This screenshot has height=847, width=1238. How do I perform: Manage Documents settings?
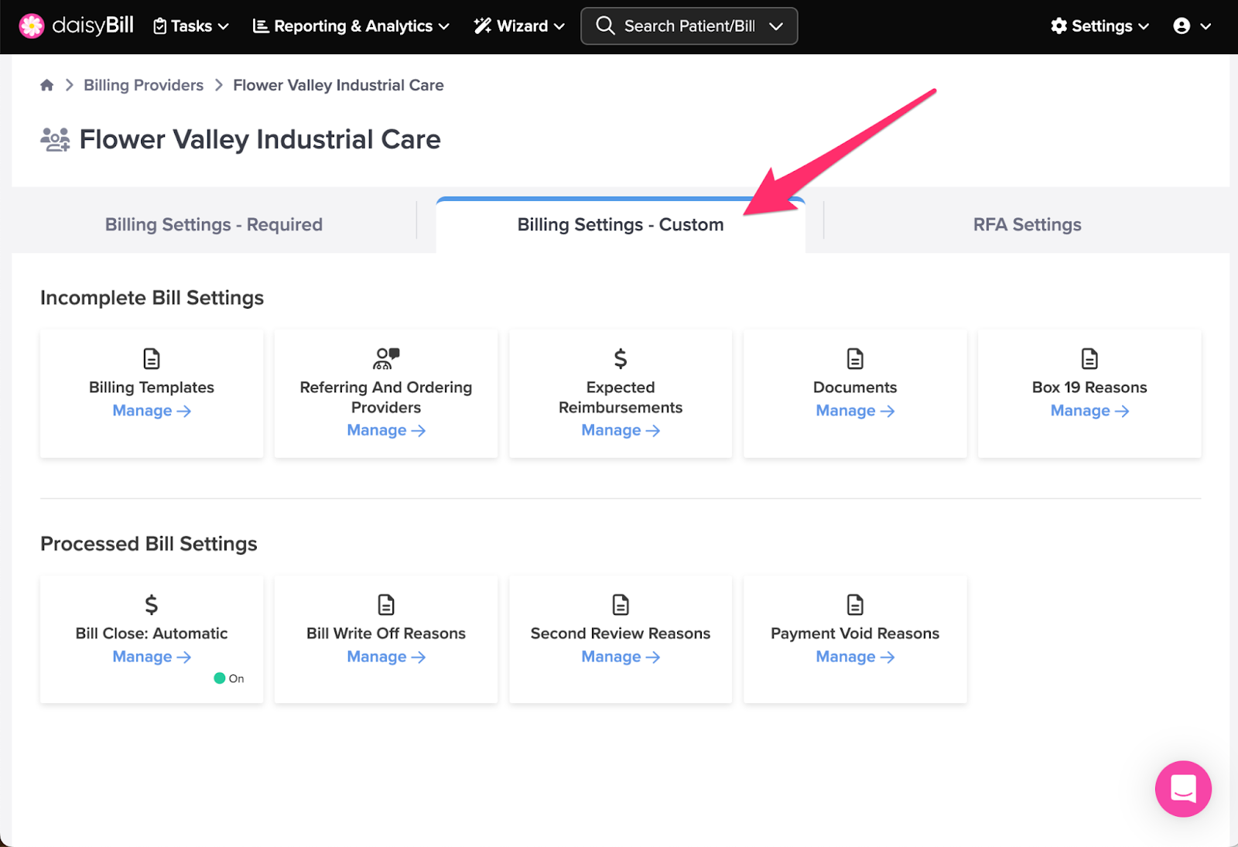click(855, 411)
